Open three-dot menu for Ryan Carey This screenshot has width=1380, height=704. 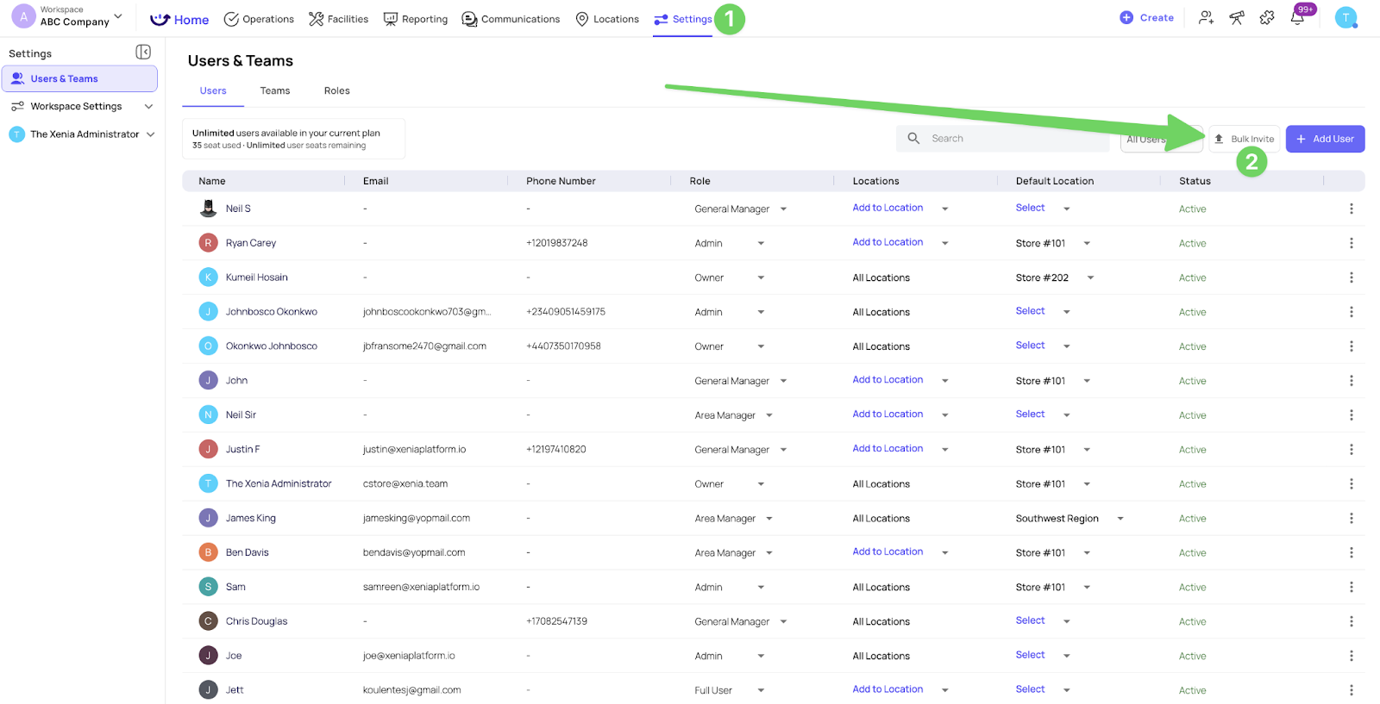[1351, 243]
